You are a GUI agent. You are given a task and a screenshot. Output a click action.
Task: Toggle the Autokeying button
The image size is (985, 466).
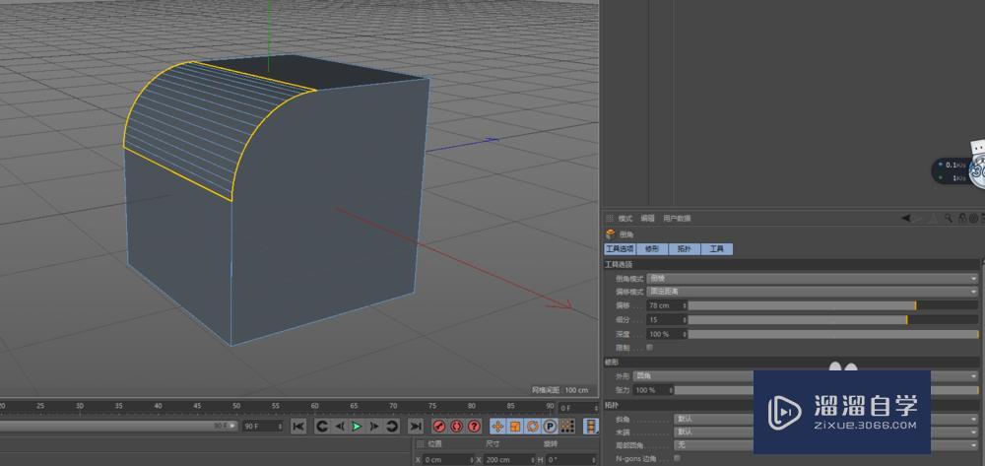coord(457,427)
